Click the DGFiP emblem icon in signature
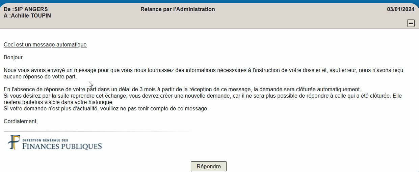 point(14,142)
